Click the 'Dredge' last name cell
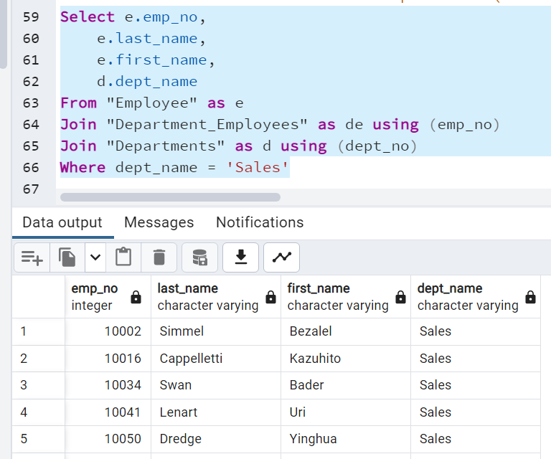Image resolution: width=551 pixels, height=459 pixels. [216, 439]
